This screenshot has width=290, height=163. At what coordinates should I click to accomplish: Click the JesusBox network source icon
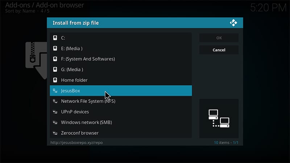pos(55,91)
